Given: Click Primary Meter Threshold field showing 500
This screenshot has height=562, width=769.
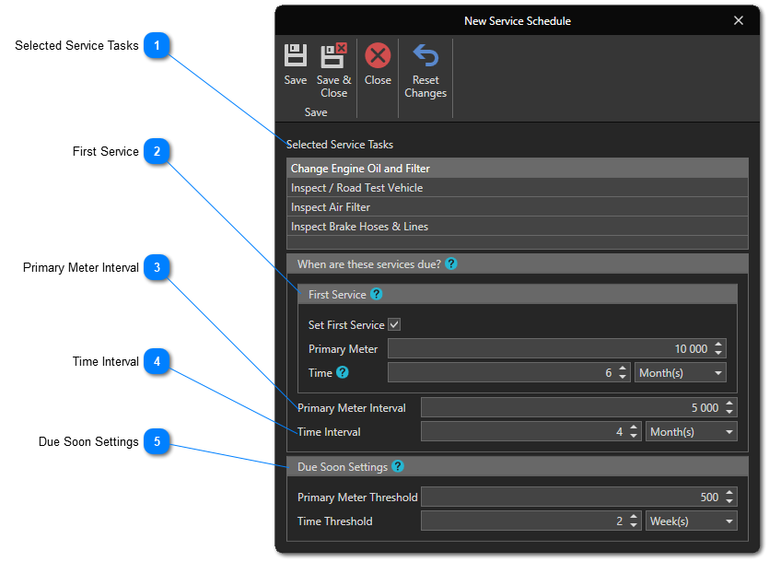Looking at the screenshot, I should (571, 498).
